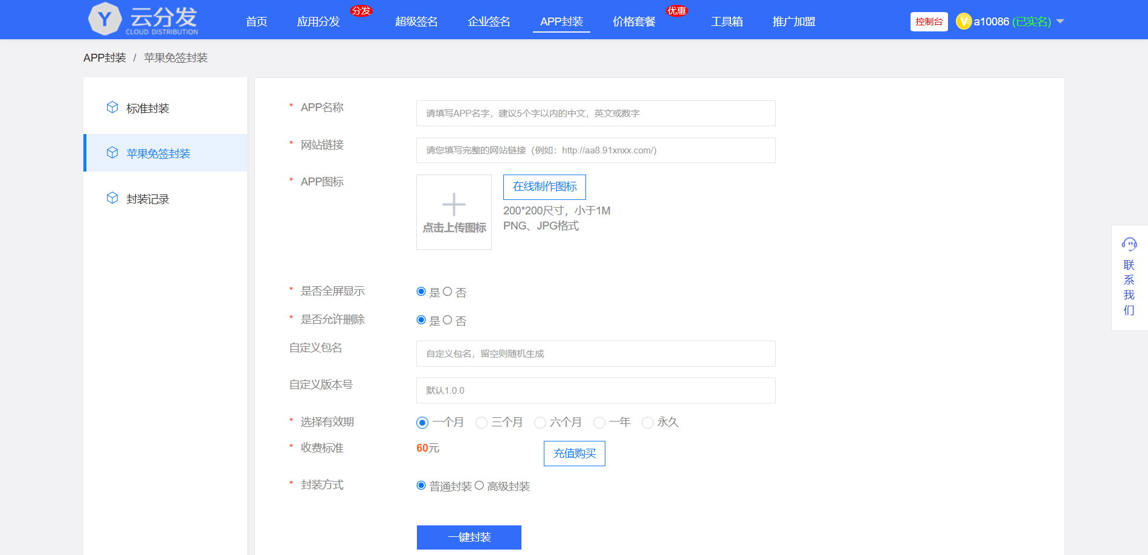The image size is (1148, 555).
Task: Click the cube icon beside 封装记录
Action: (x=112, y=198)
